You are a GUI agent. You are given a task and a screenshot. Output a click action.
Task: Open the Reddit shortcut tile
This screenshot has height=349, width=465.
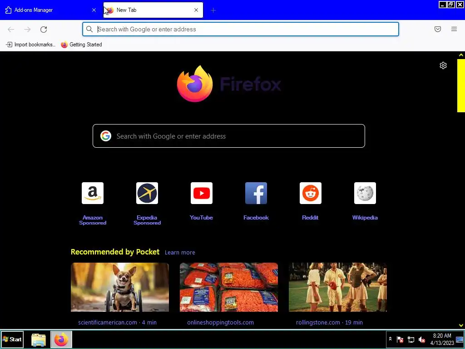pos(311,193)
